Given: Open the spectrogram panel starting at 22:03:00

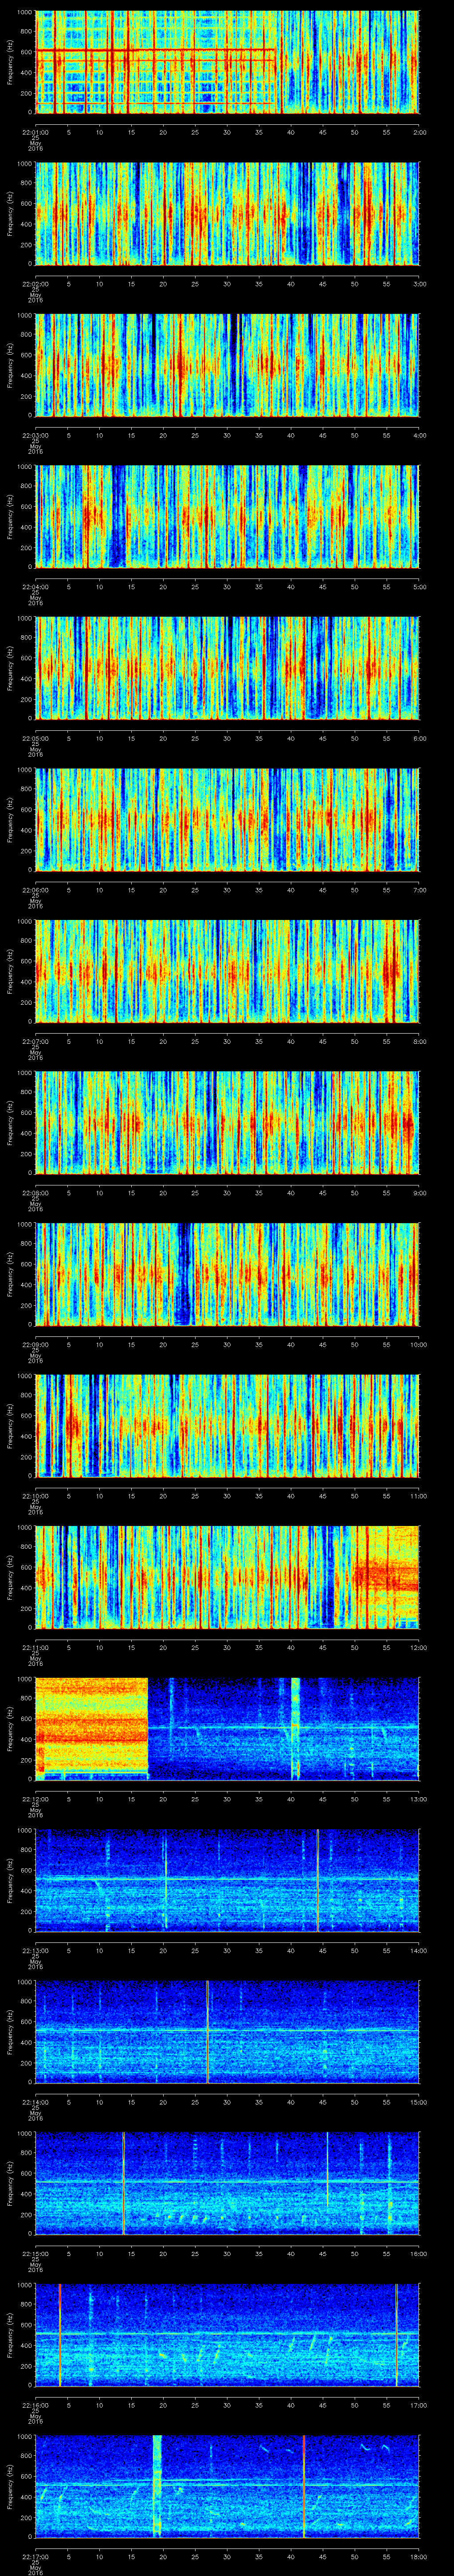Looking at the screenshot, I should pyautogui.click(x=227, y=365).
